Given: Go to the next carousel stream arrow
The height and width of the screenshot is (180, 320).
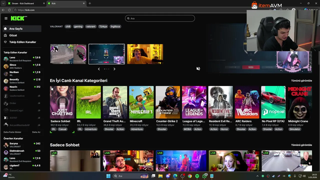Looking at the screenshot, I should click(x=114, y=69).
